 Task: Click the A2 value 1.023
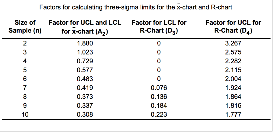(x=85, y=52)
